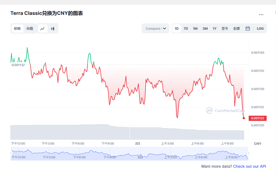Image resolution: width=276 pixels, height=179 pixels.
Task: Click the Check out our API link
Action: tap(250, 166)
